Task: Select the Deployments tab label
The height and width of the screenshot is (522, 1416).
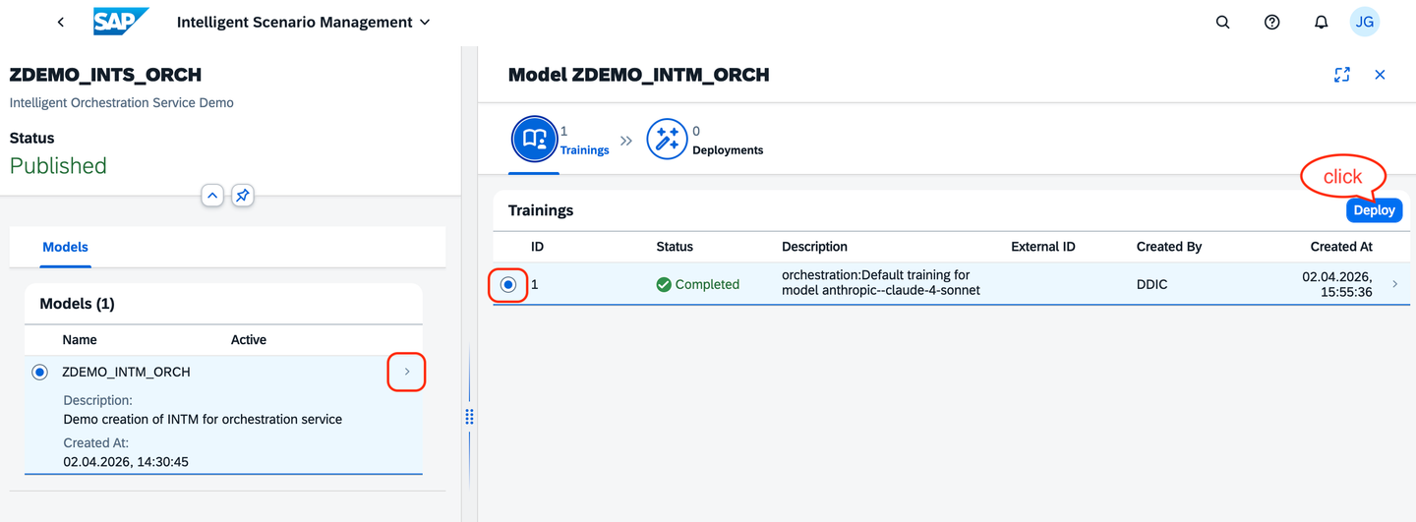Action: [x=728, y=150]
